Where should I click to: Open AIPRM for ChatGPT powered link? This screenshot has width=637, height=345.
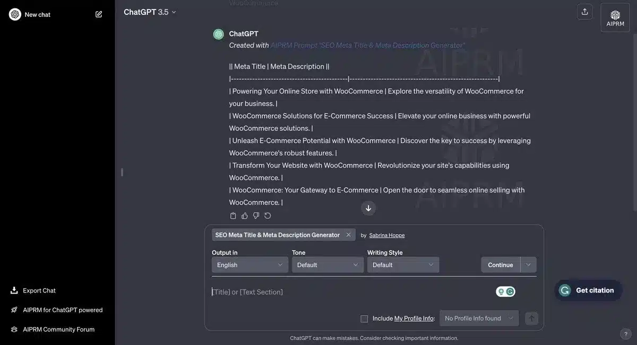63,310
